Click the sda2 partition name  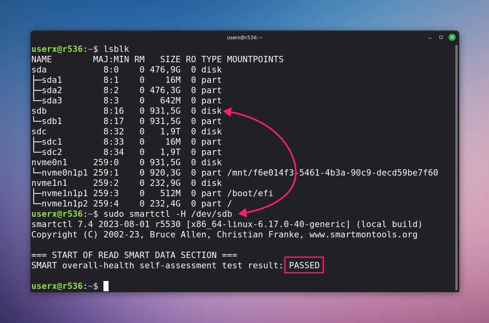pos(52,90)
